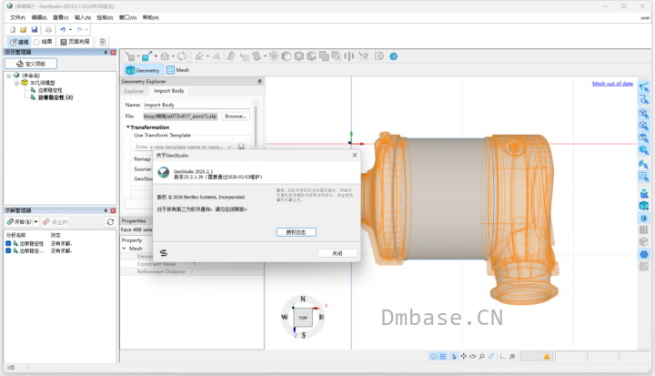The image size is (655, 376).
Task: Click the select arrow tool in status bar
Action: pyautogui.click(x=455, y=356)
